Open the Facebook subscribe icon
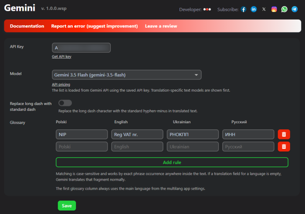 pos(244,9)
